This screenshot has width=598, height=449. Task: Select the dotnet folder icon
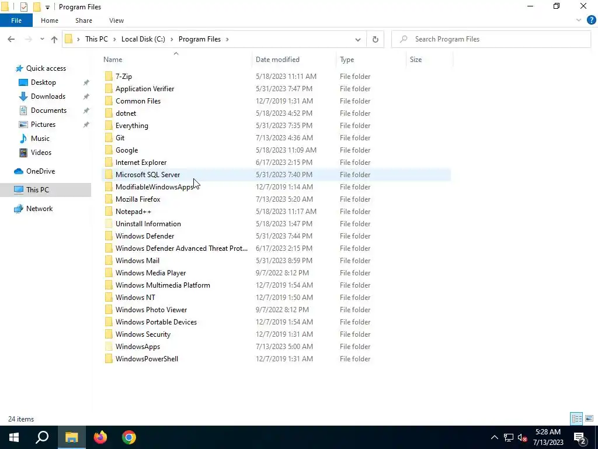[x=109, y=113]
